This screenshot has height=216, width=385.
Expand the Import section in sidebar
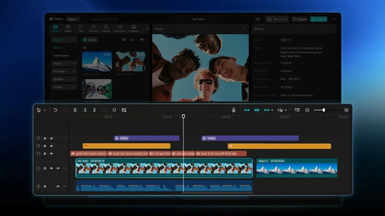(64, 39)
